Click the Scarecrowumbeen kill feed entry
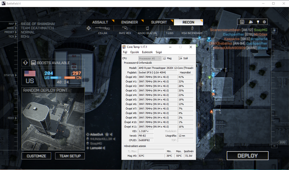 [238, 30]
